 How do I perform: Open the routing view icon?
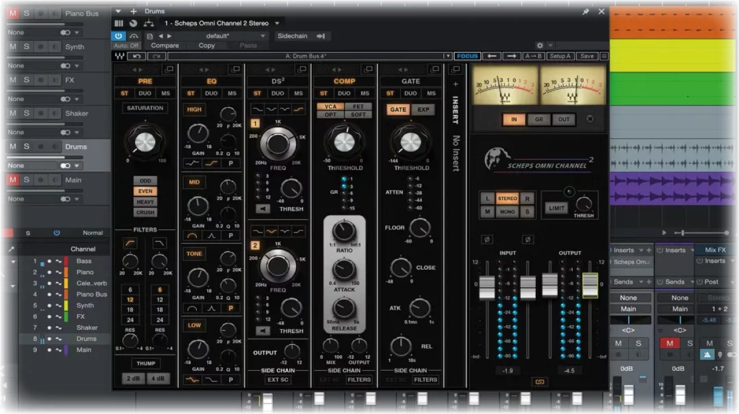148,23
